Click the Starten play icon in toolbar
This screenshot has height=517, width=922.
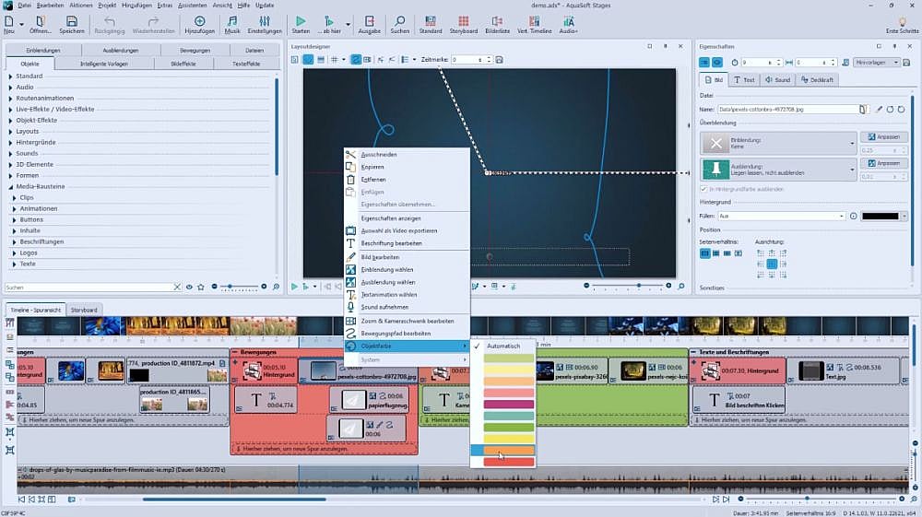tap(301, 22)
